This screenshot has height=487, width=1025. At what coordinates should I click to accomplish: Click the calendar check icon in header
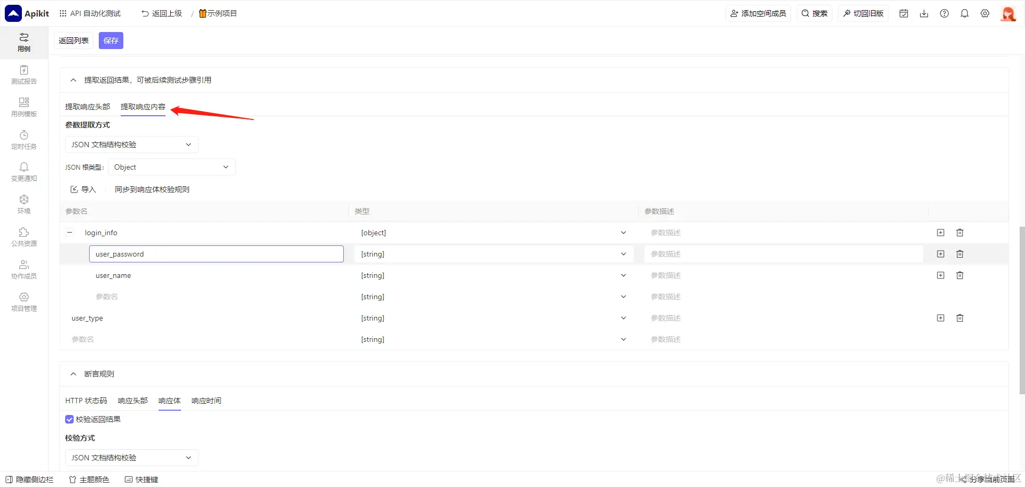point(904,13)
